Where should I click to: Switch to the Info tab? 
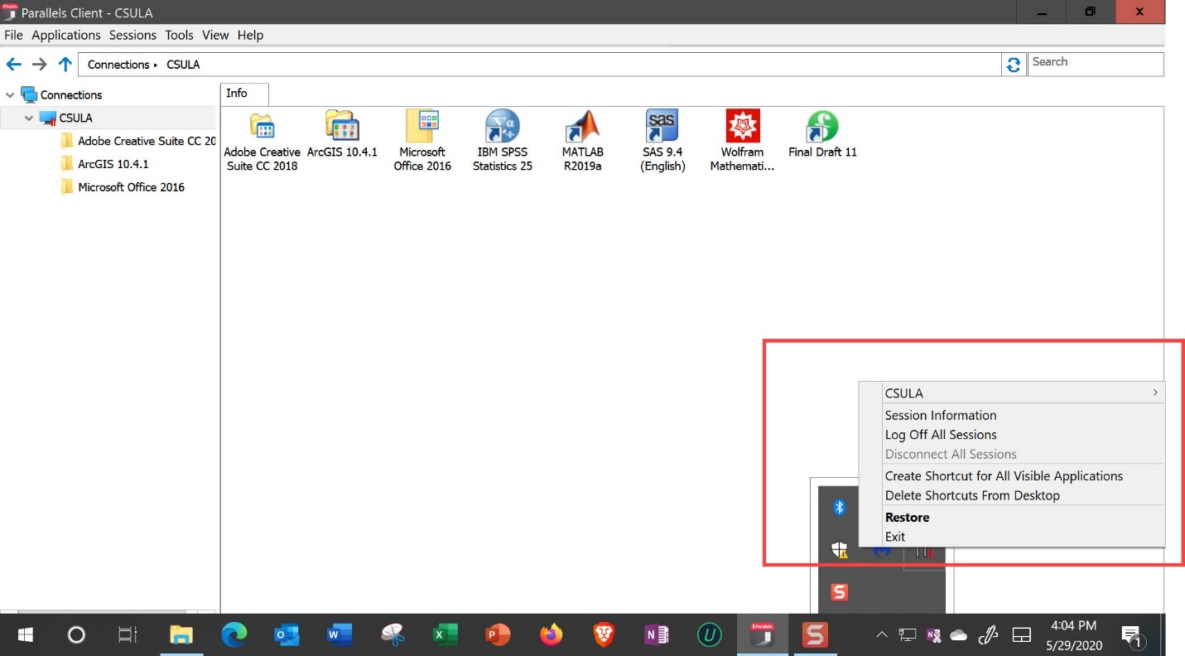(x=237, y=94)
